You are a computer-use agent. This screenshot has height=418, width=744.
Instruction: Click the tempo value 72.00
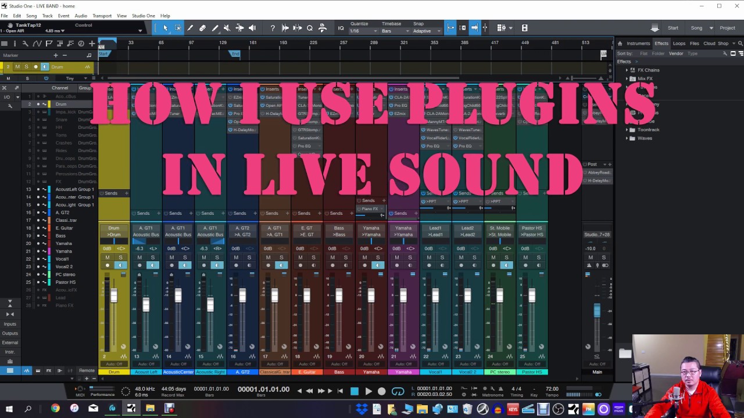[x=552, y=389]
